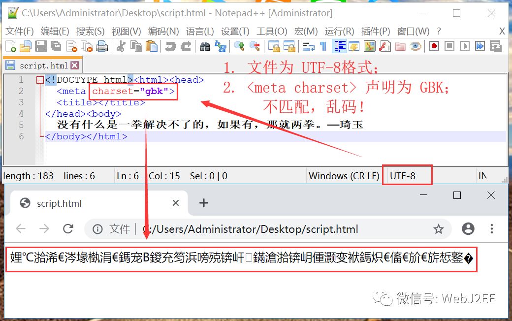Click the New file icon in Notepad++ toolbar
The height and width of the screenshot is (321, 512).
point(10,46)
